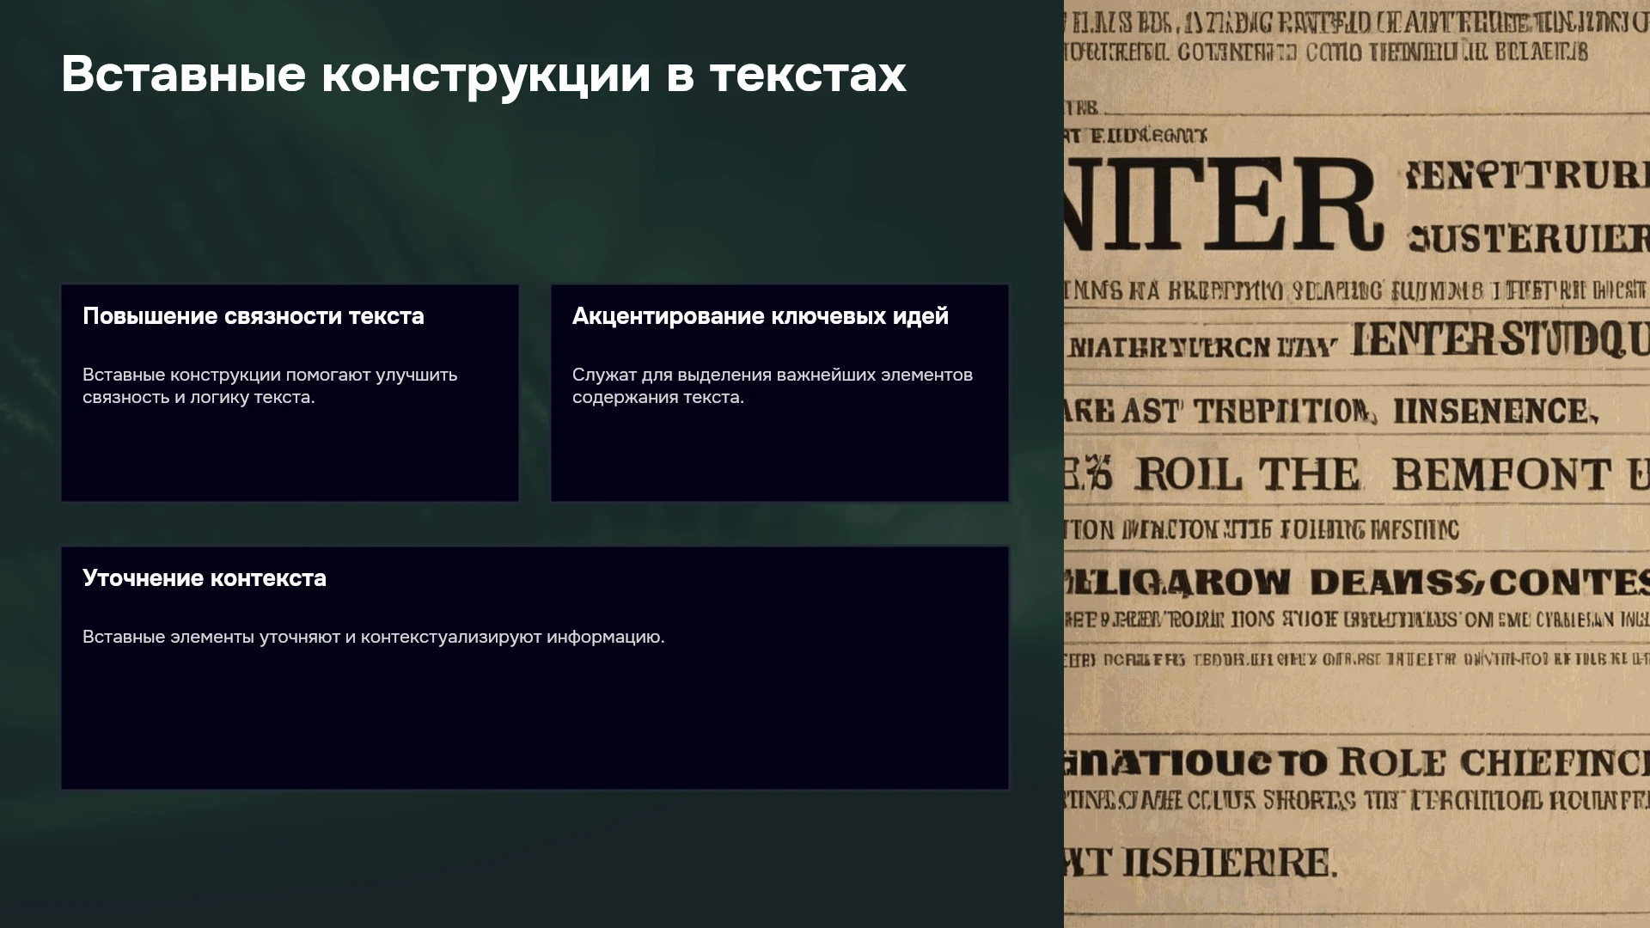Select the newspaper image on the right
The image size is (1650, 928).
[x=1357, y=464]
